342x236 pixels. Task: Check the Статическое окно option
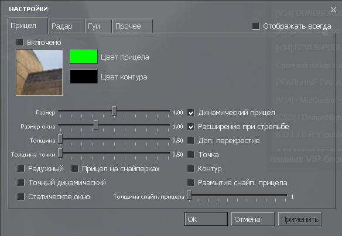21,197
